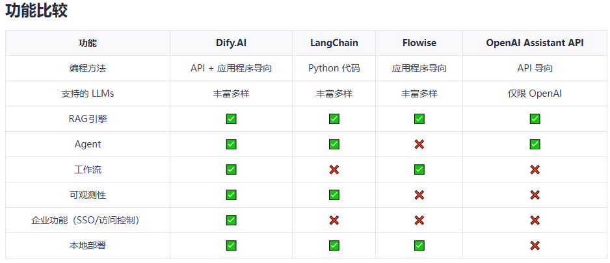Click the Flowise 本地部署 green checkmark
Image resolution: width=610 pixels, height=263 pixels.
coord(419,245)
